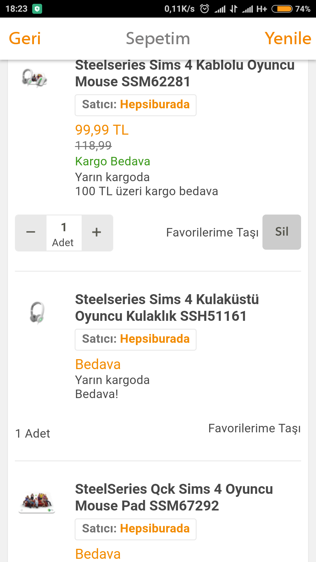The width and height of the screenshot is (316, 562).
Task: Decrease mouse quantity with minus button
Action: coord(31,232)
